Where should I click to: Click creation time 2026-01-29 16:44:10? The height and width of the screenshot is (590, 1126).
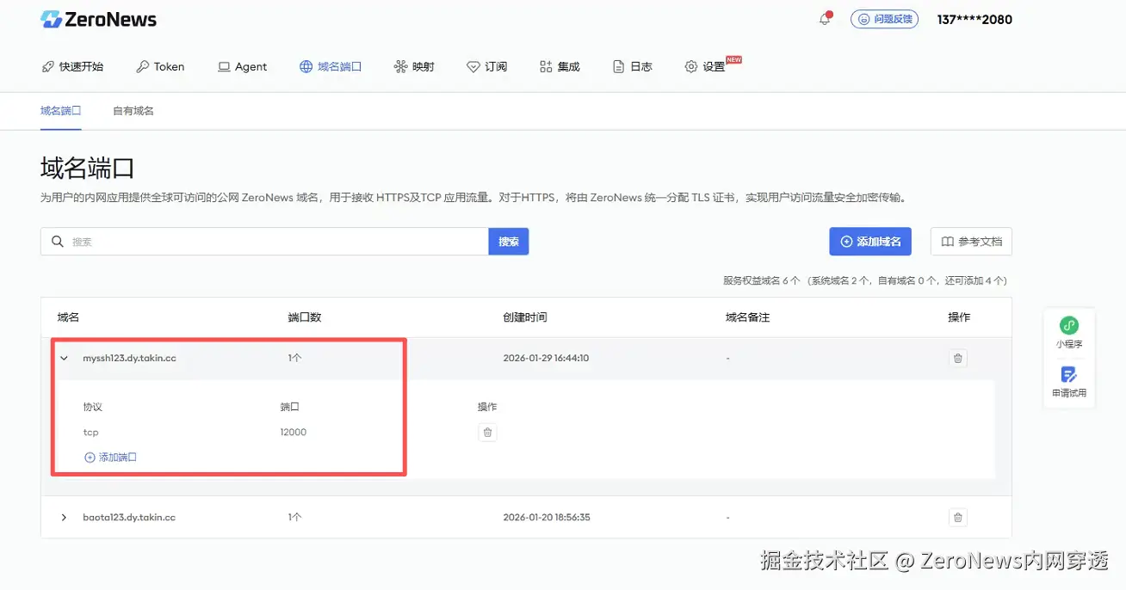[546, 358]
